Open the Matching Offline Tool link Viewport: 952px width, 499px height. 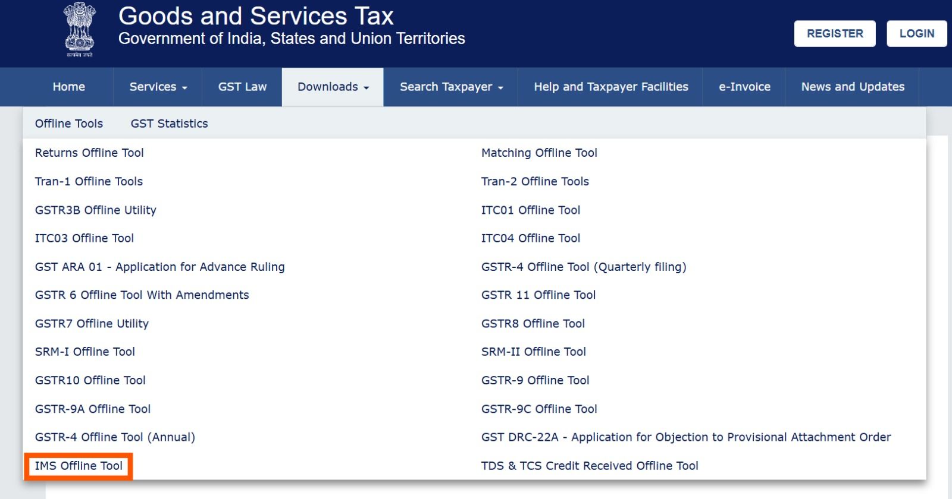[x=539, y=153]
